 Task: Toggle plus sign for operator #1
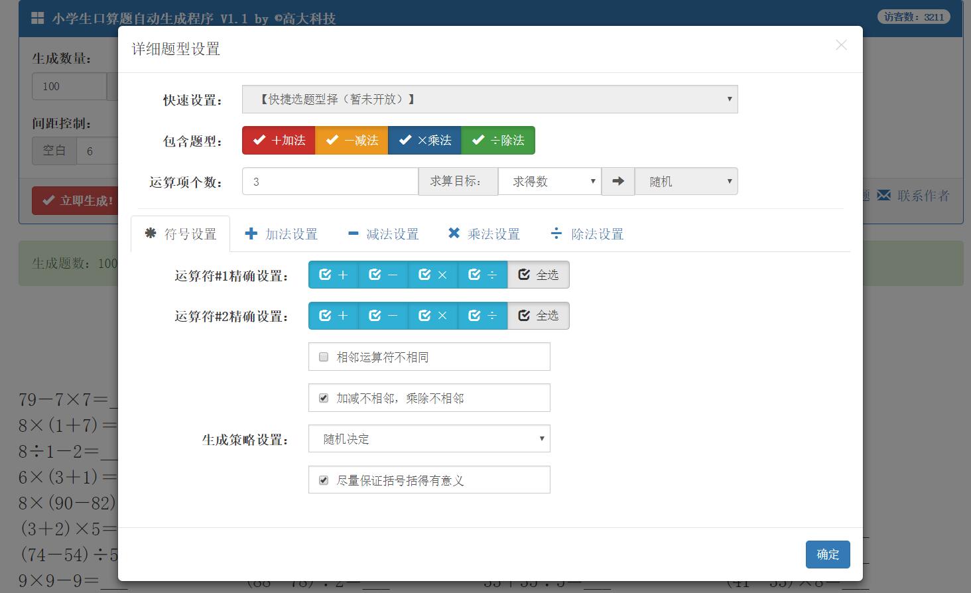pos(334,275)
